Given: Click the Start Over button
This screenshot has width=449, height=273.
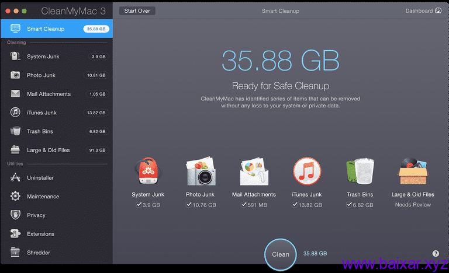Looking at the screenshot, I should 137,11.
